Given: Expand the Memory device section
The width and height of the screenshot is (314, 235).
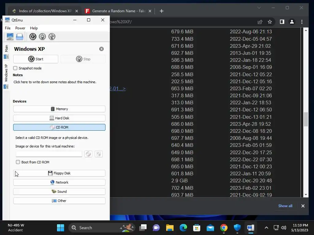Looking at the screenshot, I should (59, 109).
